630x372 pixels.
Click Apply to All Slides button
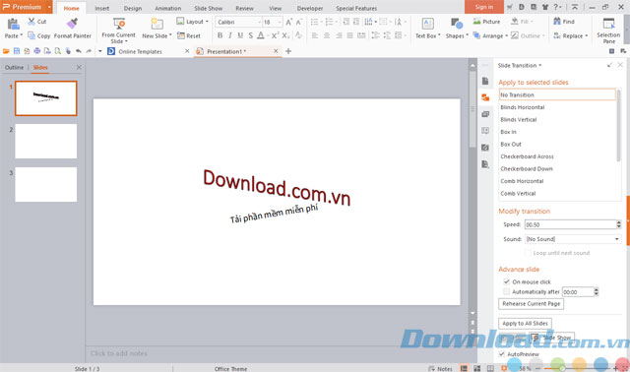pos(525,324)
